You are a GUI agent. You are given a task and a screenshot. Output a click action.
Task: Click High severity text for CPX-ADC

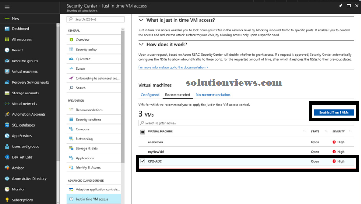click(341, 161)
